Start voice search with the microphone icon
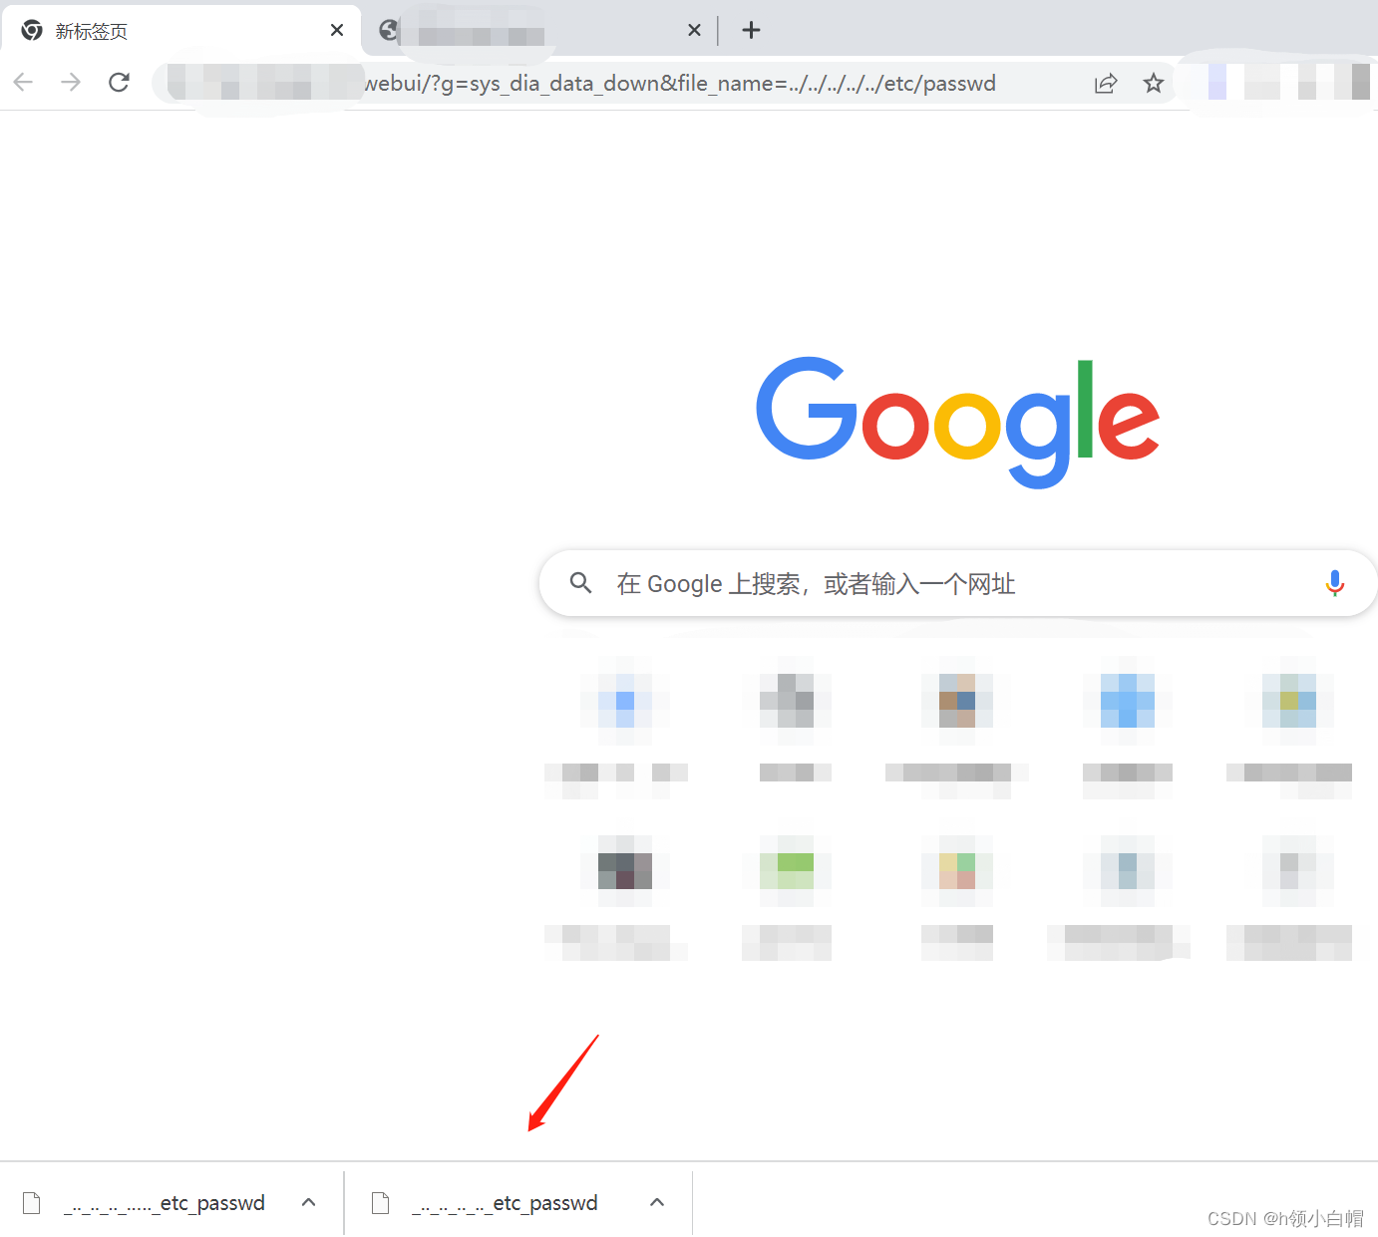1378x1237 pixels. point(1335,583)
